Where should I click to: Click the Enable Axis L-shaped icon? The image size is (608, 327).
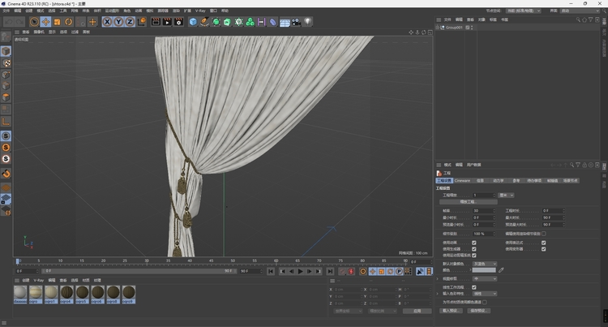point(6,122)
